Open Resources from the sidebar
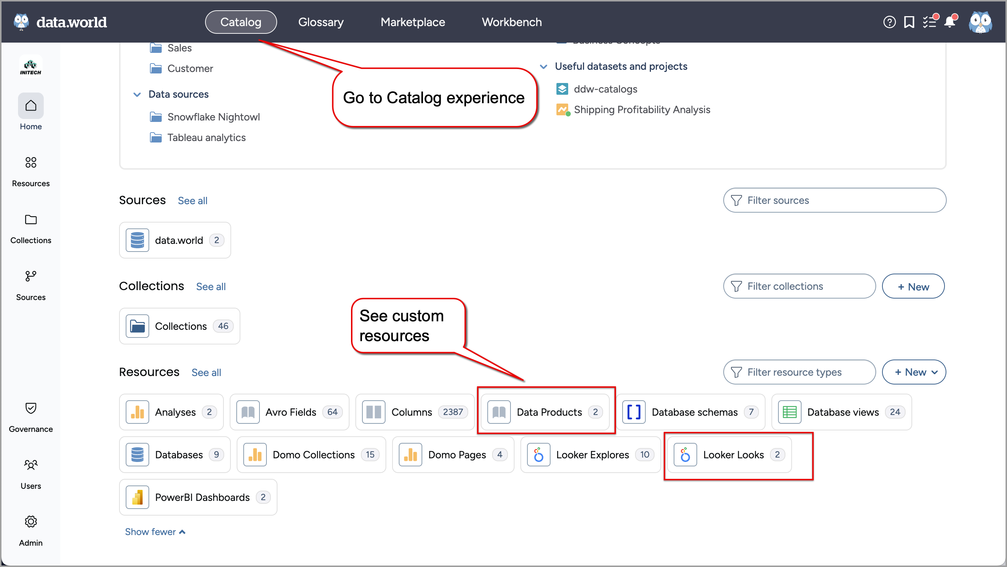Image resolution: width=1007 pixels, height=567 pixels. pyautogui.click(x=31, y=170)
